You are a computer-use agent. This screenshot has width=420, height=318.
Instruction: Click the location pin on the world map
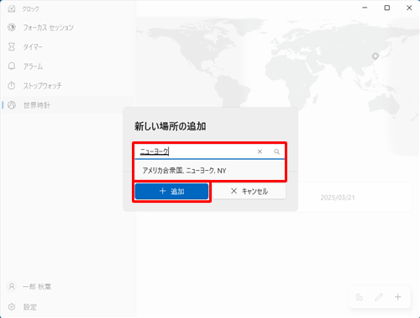click(x=375, y=56)
